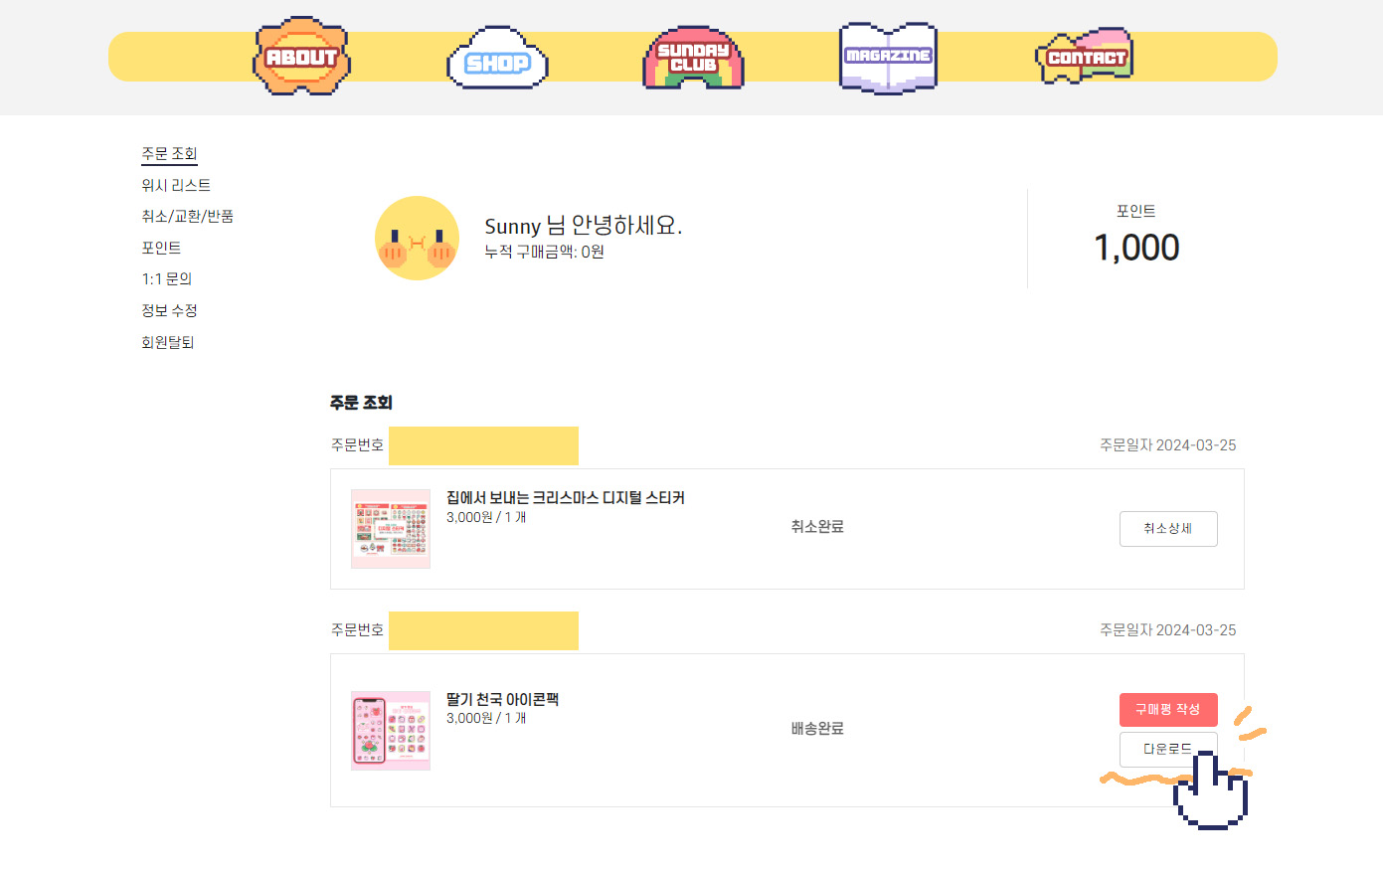Open 집에서 보내는 크리스마스 디지털 스티커 product title

565,498
